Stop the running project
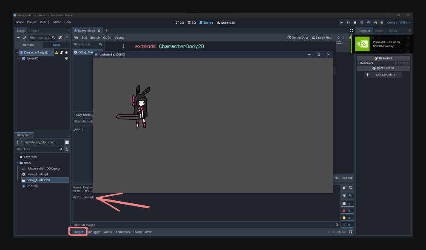 [x=355, y=23]
